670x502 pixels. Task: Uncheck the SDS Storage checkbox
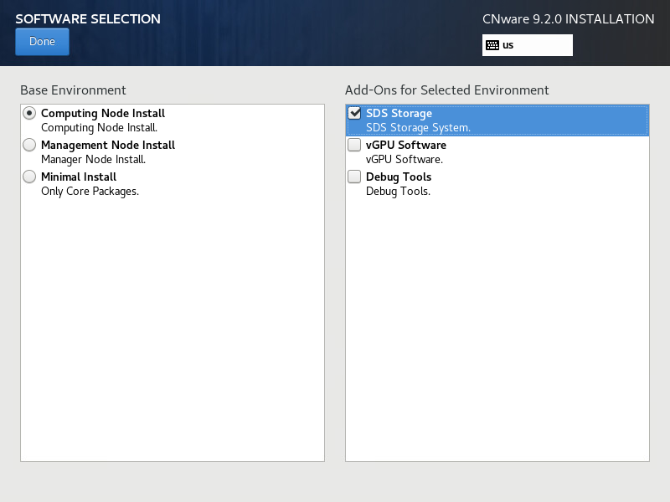354,113
